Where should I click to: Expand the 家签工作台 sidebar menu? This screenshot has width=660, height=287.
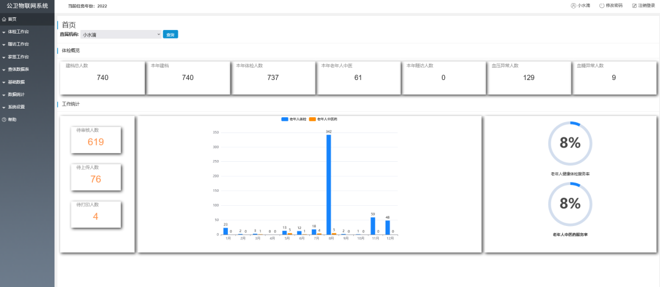click(x=27, y=57)
